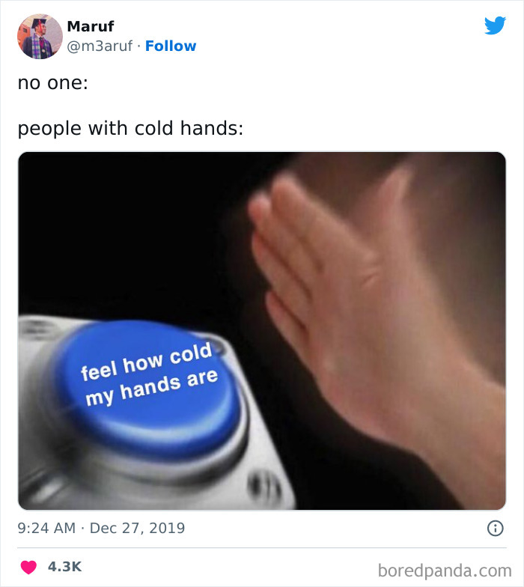Open the tweet info circle icon
This screenshot has width=524, height=587.
(x=496, y=529)
